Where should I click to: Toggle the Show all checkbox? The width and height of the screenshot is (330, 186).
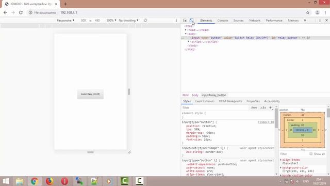click(311, 154)
